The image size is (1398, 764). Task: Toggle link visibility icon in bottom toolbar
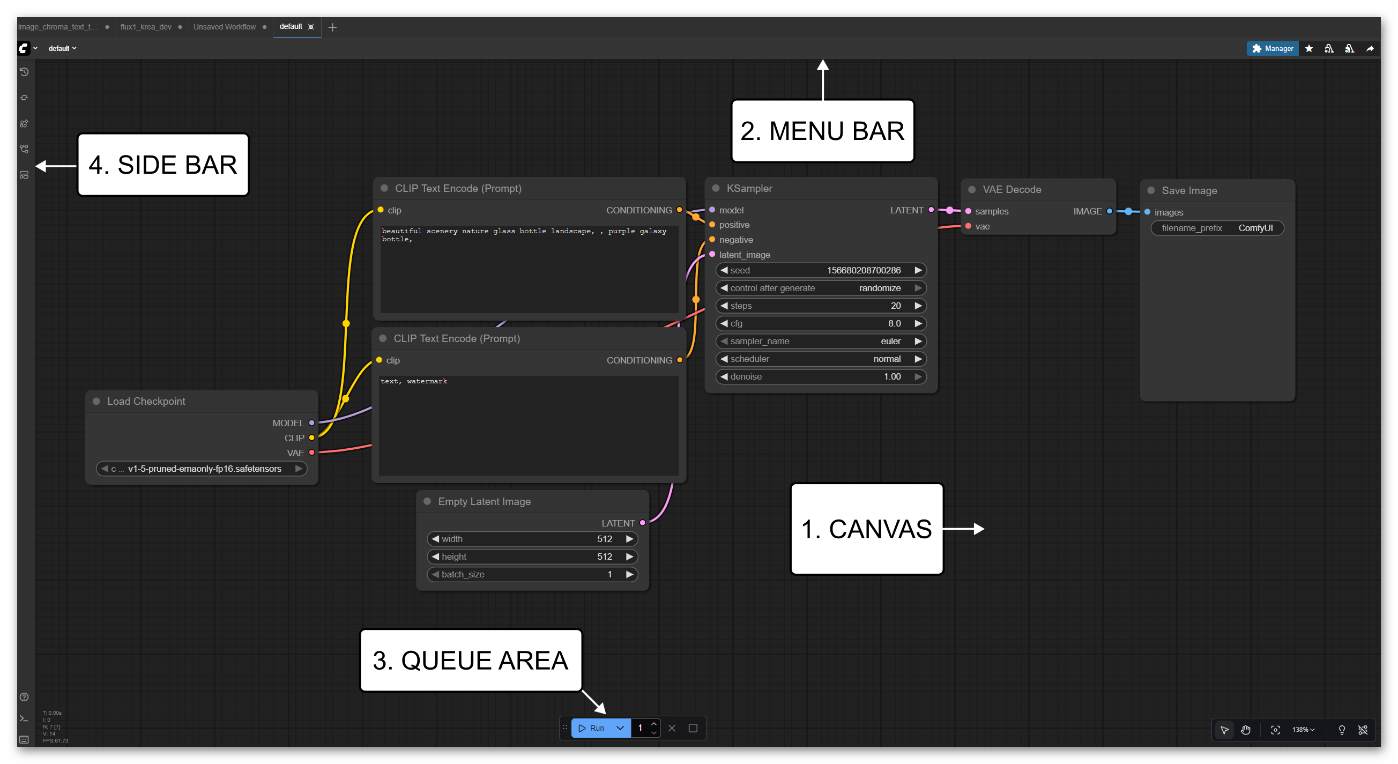click(1363, 730)
